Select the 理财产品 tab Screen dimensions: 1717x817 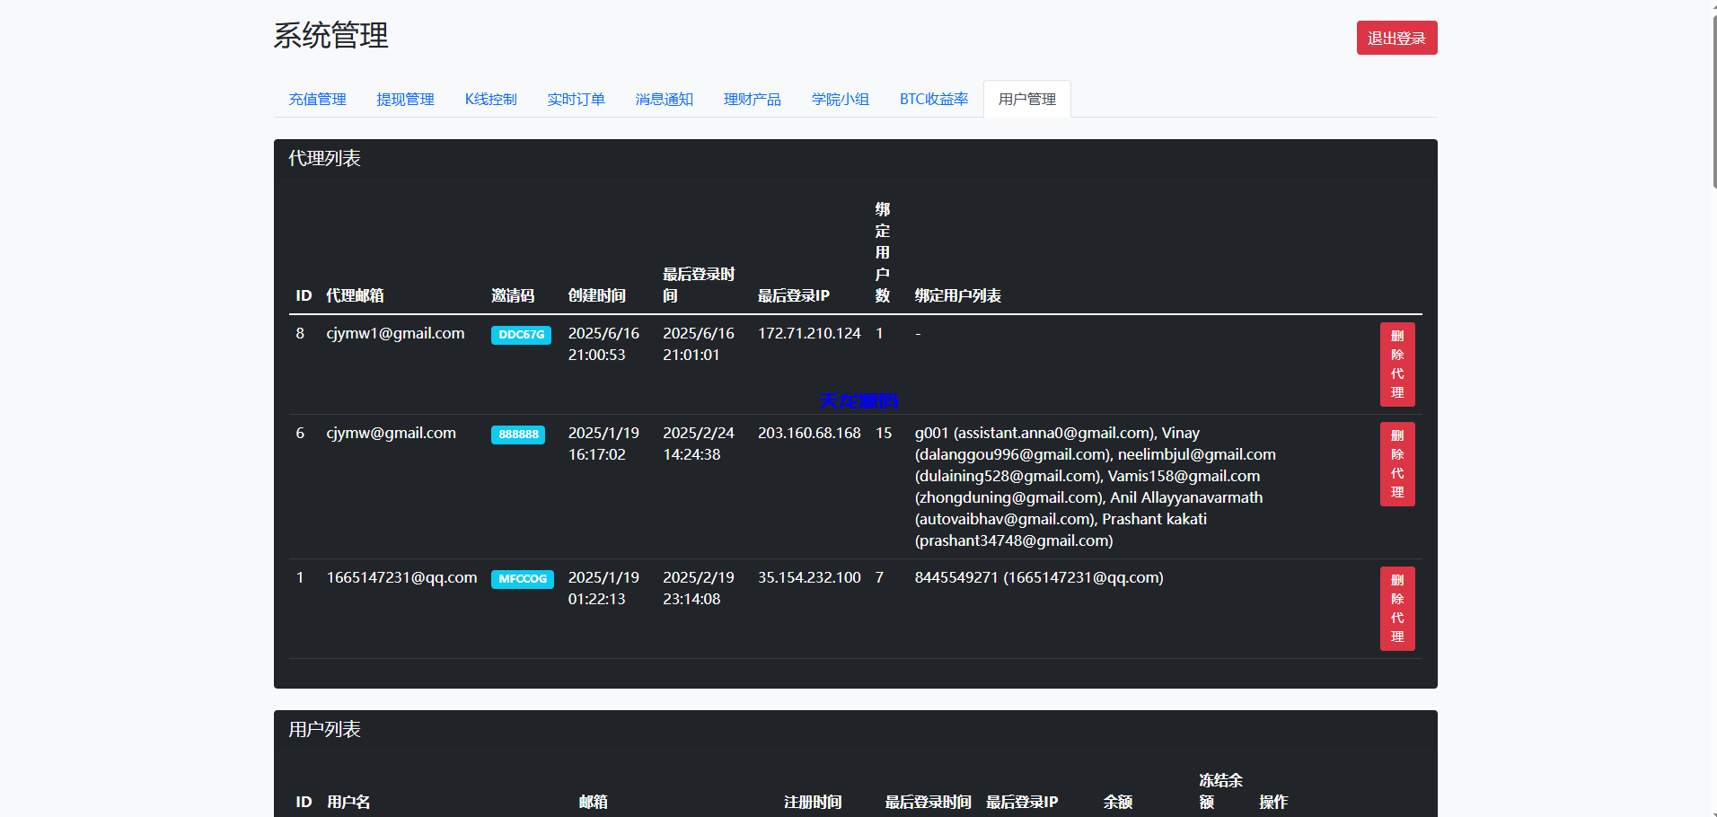pyautogui.click(x=752, y=99)
